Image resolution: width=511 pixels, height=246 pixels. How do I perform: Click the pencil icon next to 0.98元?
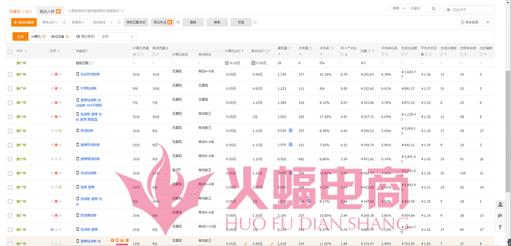point(272,244)
